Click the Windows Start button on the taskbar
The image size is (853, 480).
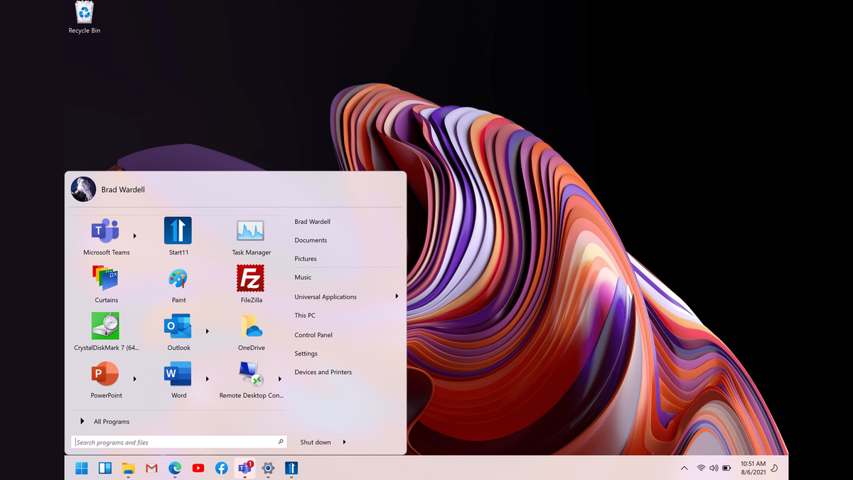82,468
